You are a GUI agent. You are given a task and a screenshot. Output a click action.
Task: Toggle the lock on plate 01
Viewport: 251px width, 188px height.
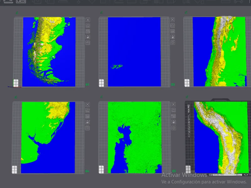coord(88,37)
